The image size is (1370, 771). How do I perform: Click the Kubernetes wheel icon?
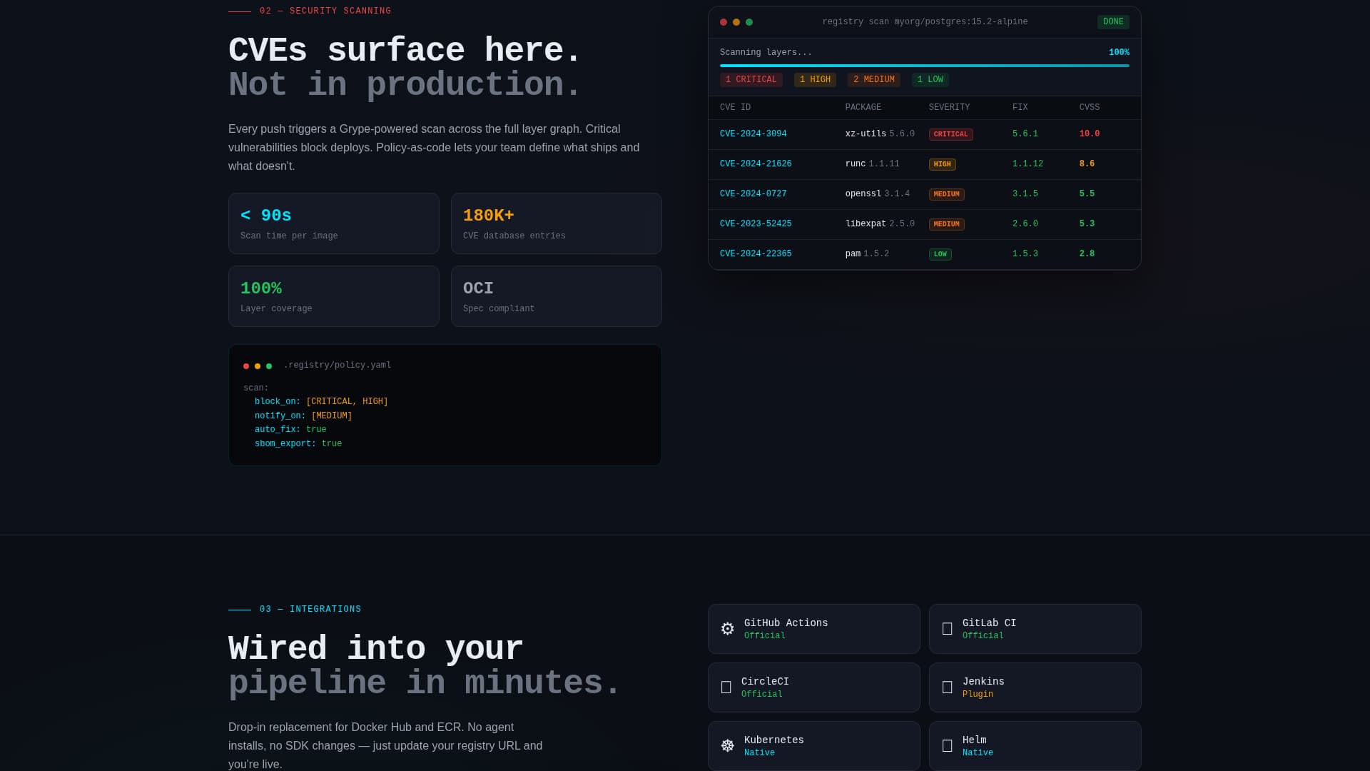(x=727, y=746)
